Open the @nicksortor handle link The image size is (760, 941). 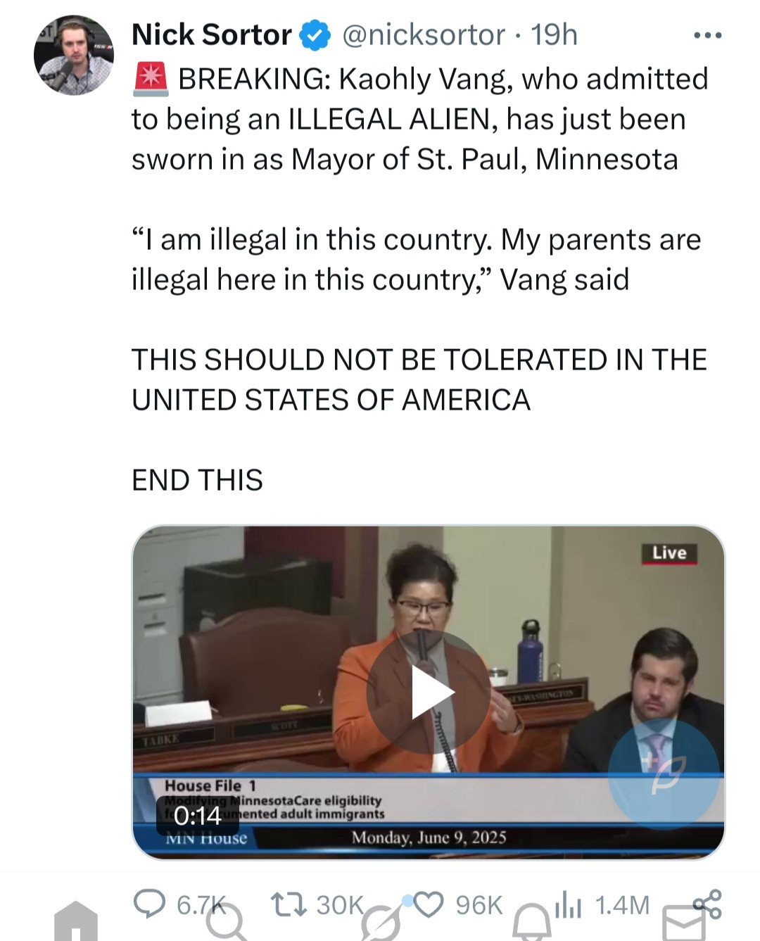[x=424, y=34]
